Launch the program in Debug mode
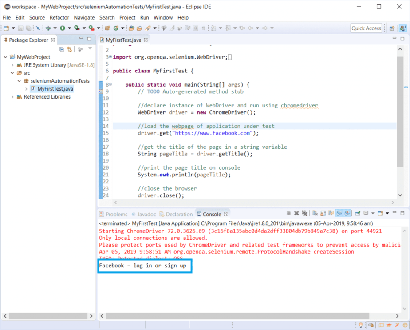Viewport: 410px width, 330px height. tap(49, 28)
